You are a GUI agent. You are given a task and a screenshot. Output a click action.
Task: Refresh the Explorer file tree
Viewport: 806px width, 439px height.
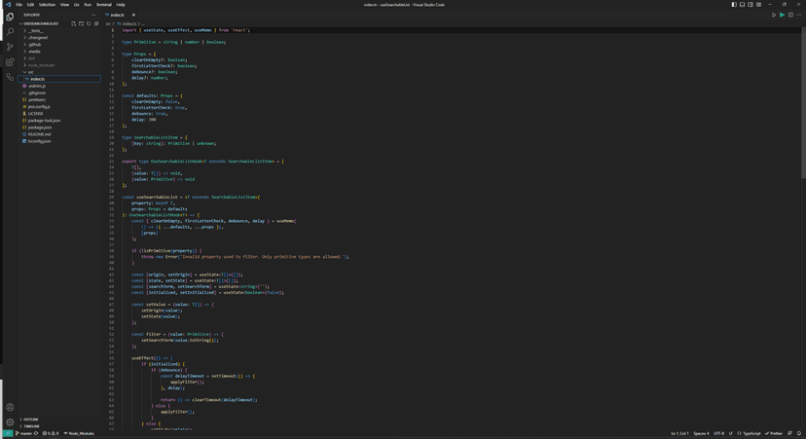point(89,23)
